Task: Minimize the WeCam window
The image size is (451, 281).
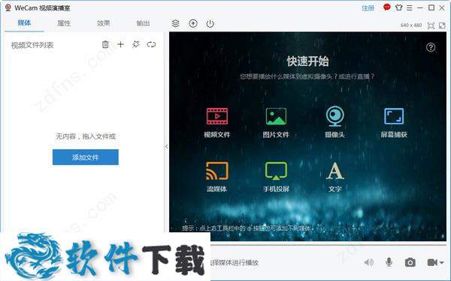Action: pyautogui.click(x=420, y=8)
